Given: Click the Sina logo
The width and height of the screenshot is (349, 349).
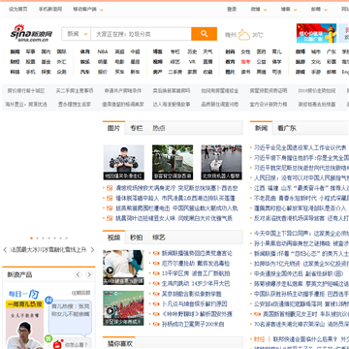Looking at the screenshot, I should (31, 33).
